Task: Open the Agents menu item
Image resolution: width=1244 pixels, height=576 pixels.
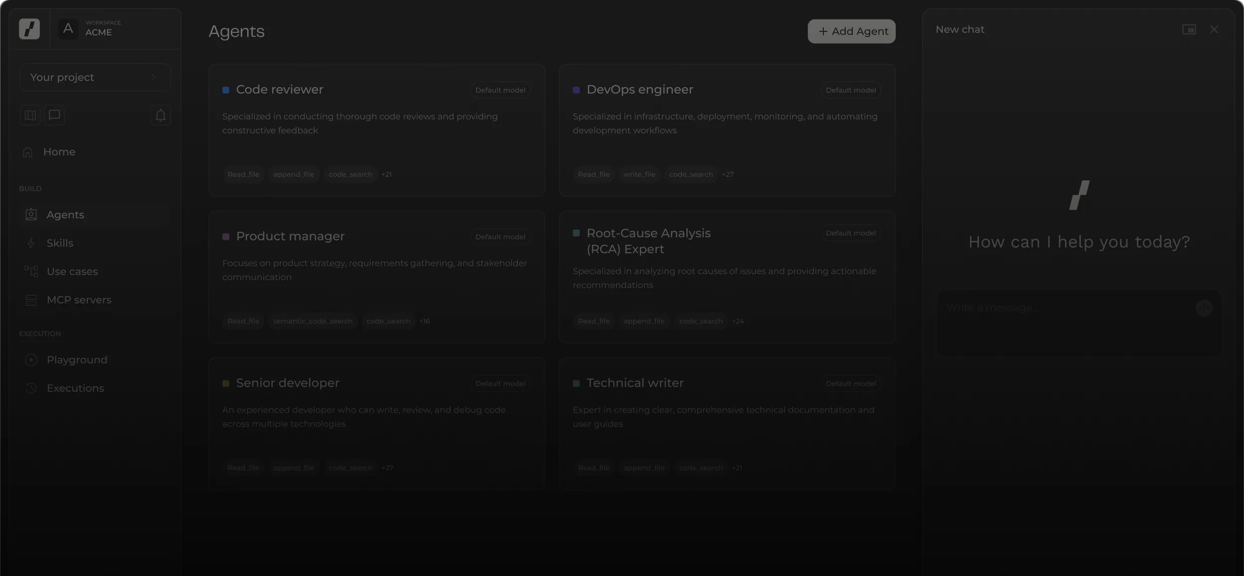Action: click(x=95, y=215)
